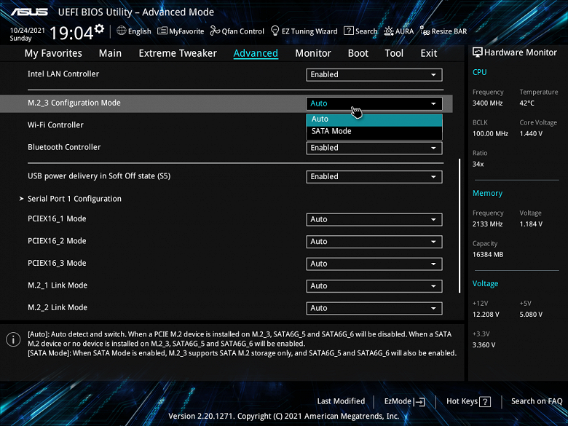Open Intel LAN Controller dropdown

[x=374, y=74]
